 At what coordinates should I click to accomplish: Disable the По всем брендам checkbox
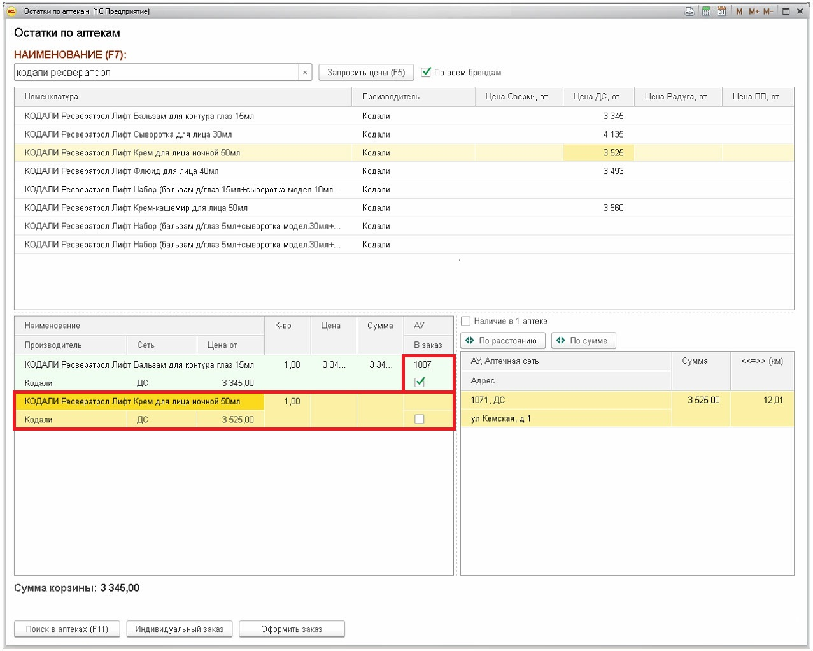(426, 72)
